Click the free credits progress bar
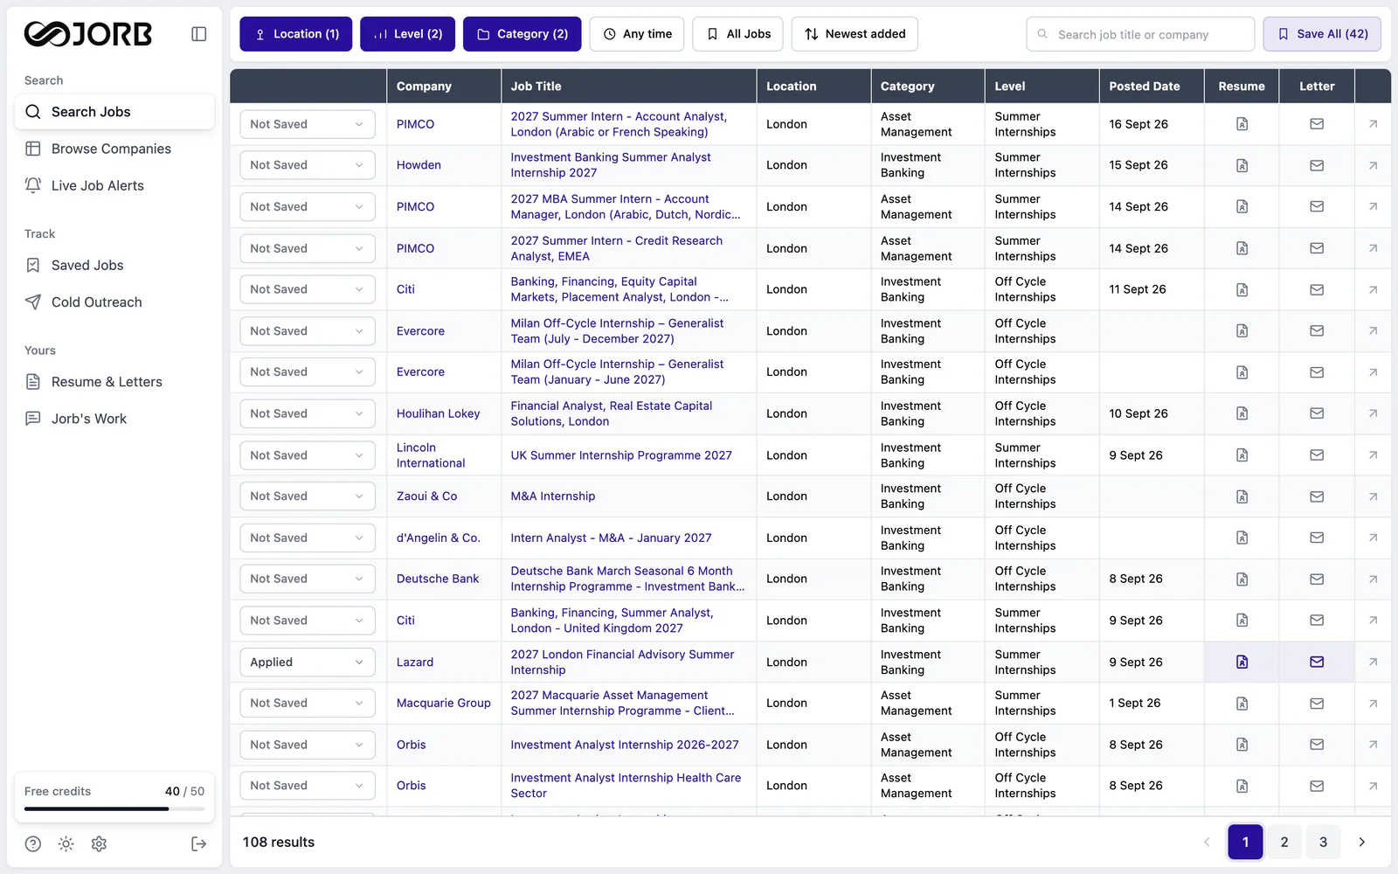 114,809
